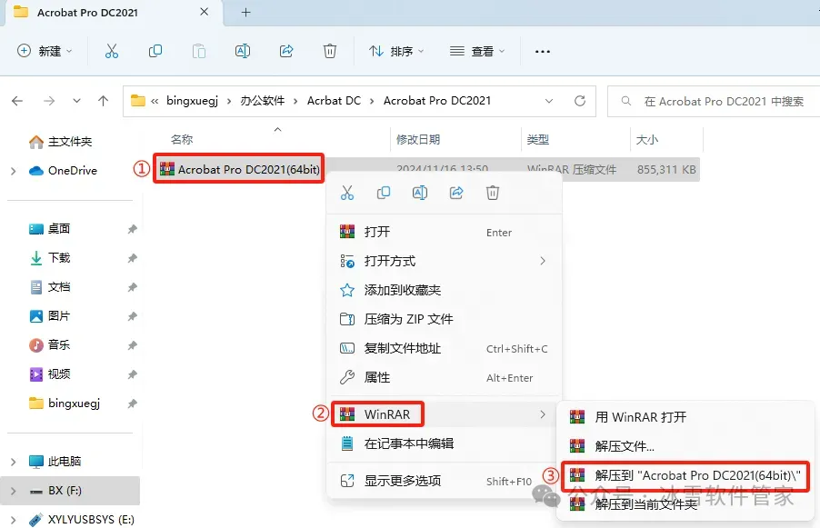Screen dimensions: 820x528
Task: Open the three-dot more options menu
Action: (x=543, y=51)
